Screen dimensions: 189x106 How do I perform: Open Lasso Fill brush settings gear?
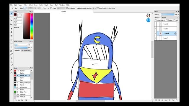pyautogui.click(x=29, y=75)
